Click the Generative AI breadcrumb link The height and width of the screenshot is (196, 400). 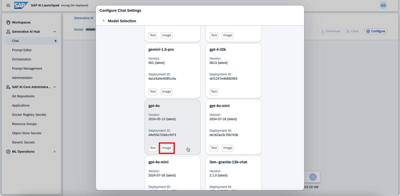click(84, 18)
